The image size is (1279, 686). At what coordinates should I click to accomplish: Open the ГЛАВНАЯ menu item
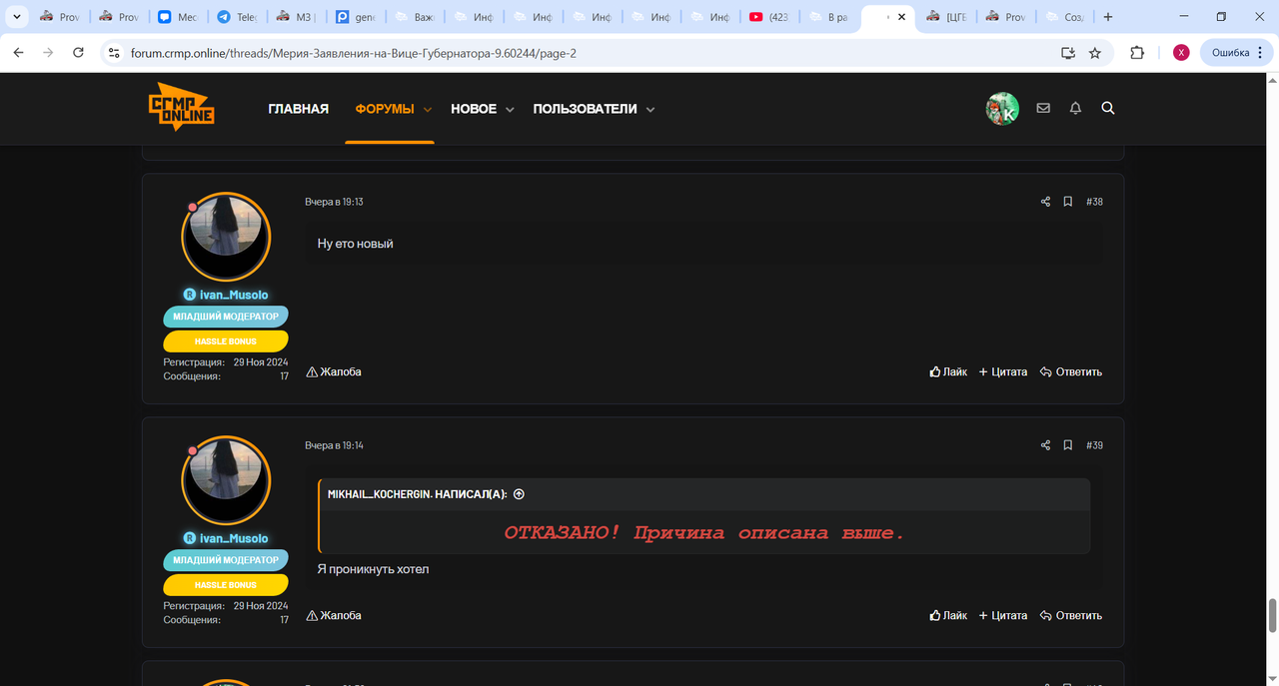point(298,109)
